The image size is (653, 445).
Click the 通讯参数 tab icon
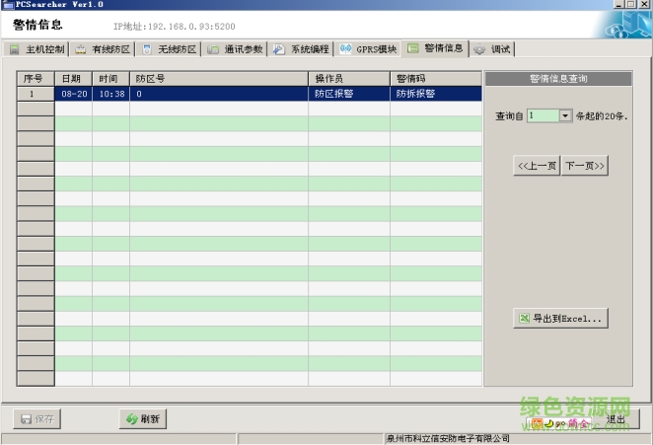click(x=213, y=49)
